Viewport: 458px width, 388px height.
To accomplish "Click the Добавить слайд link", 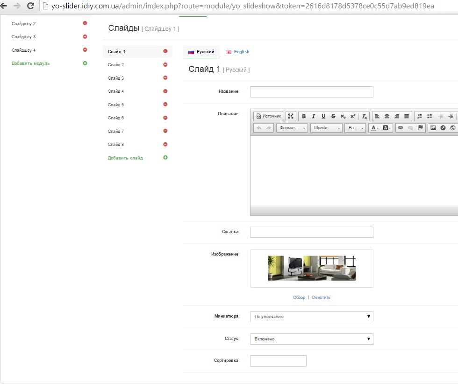I will click(x=125, y=158).
